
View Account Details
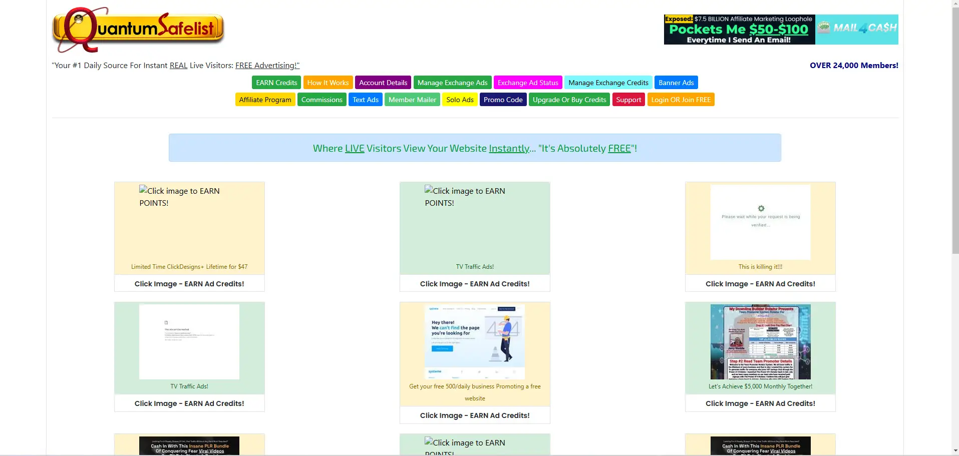pyautogui.click(x=383, y=82)
